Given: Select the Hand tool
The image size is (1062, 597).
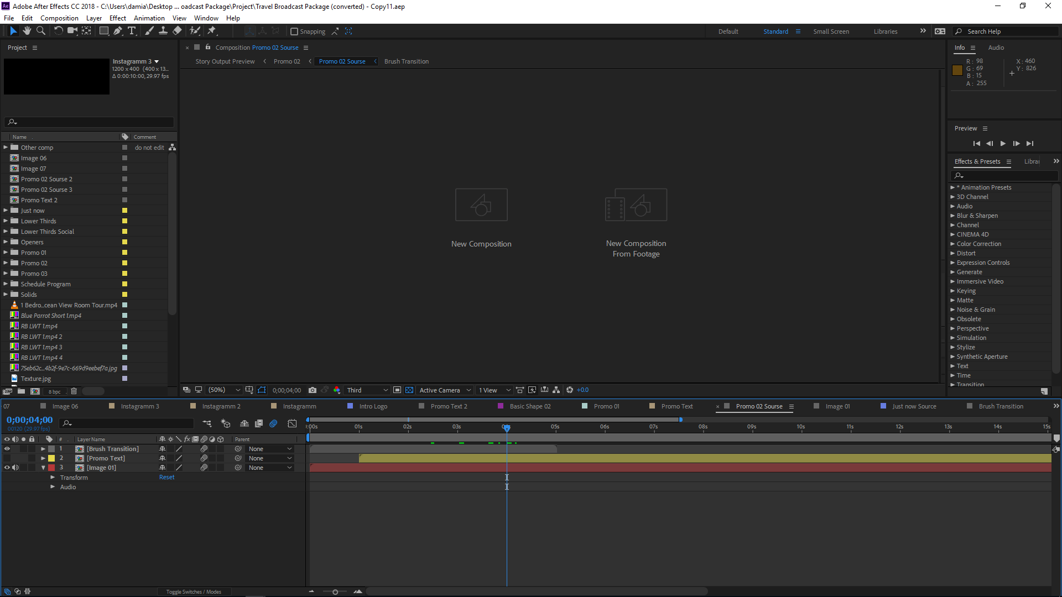Looking at the screenshot, I should click(27, 31).
